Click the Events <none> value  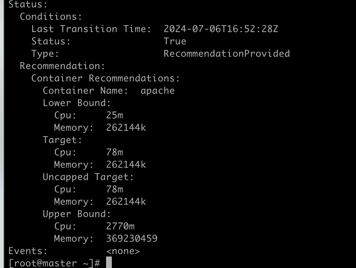(x=123, y=251)
